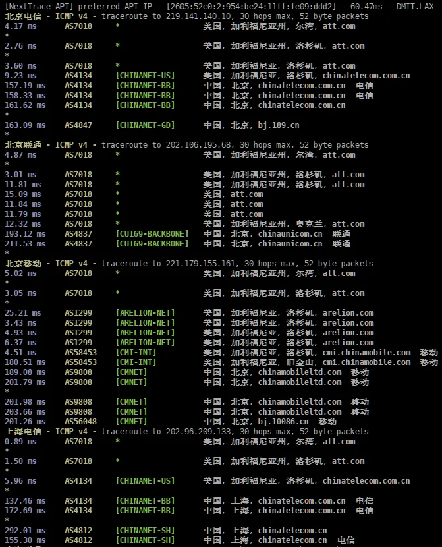Click the 5.96 ms latency value
This screenshot has height=547, width=442.
[20, 480]
